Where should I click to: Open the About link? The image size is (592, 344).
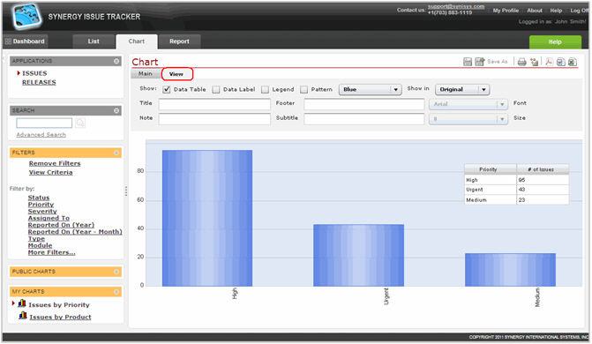[x=535, y=11]
